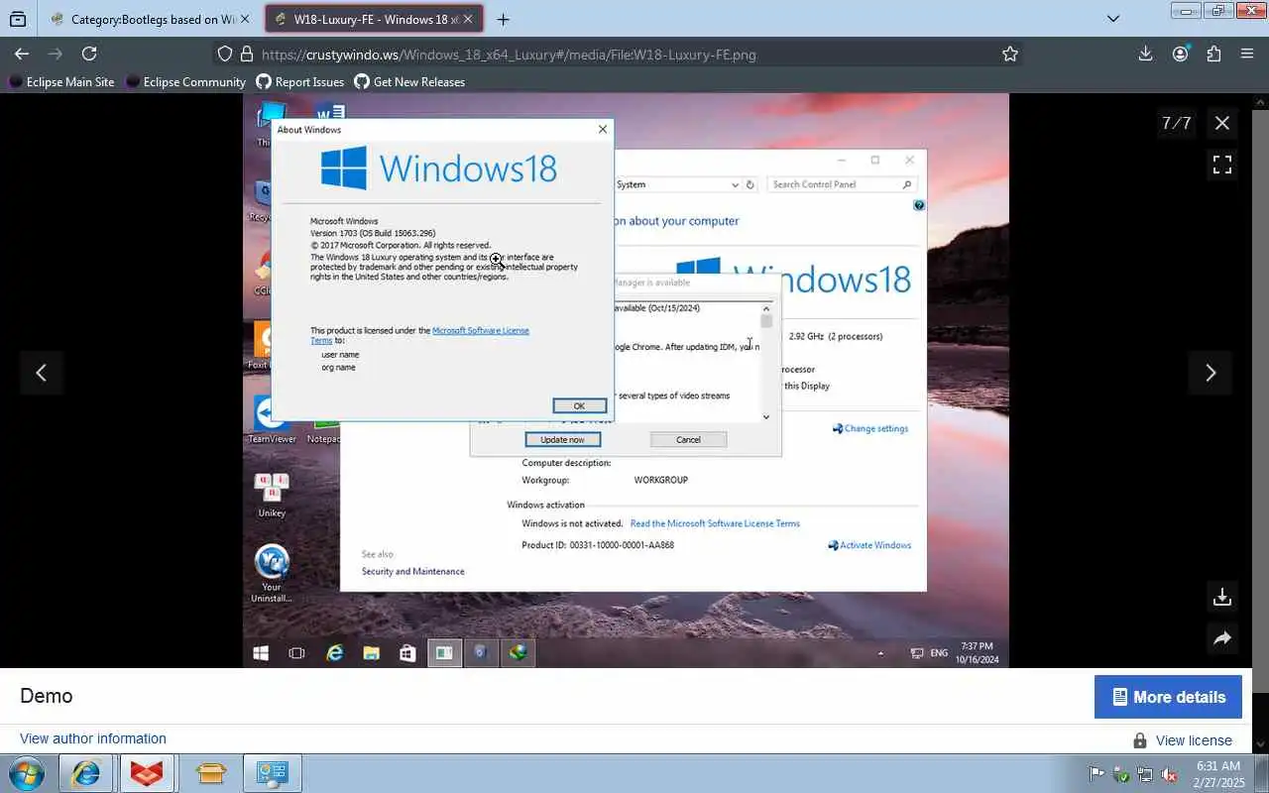The image size is (1269, 793).
Task: Open the network tray icon
Action: pos(1145,774)
